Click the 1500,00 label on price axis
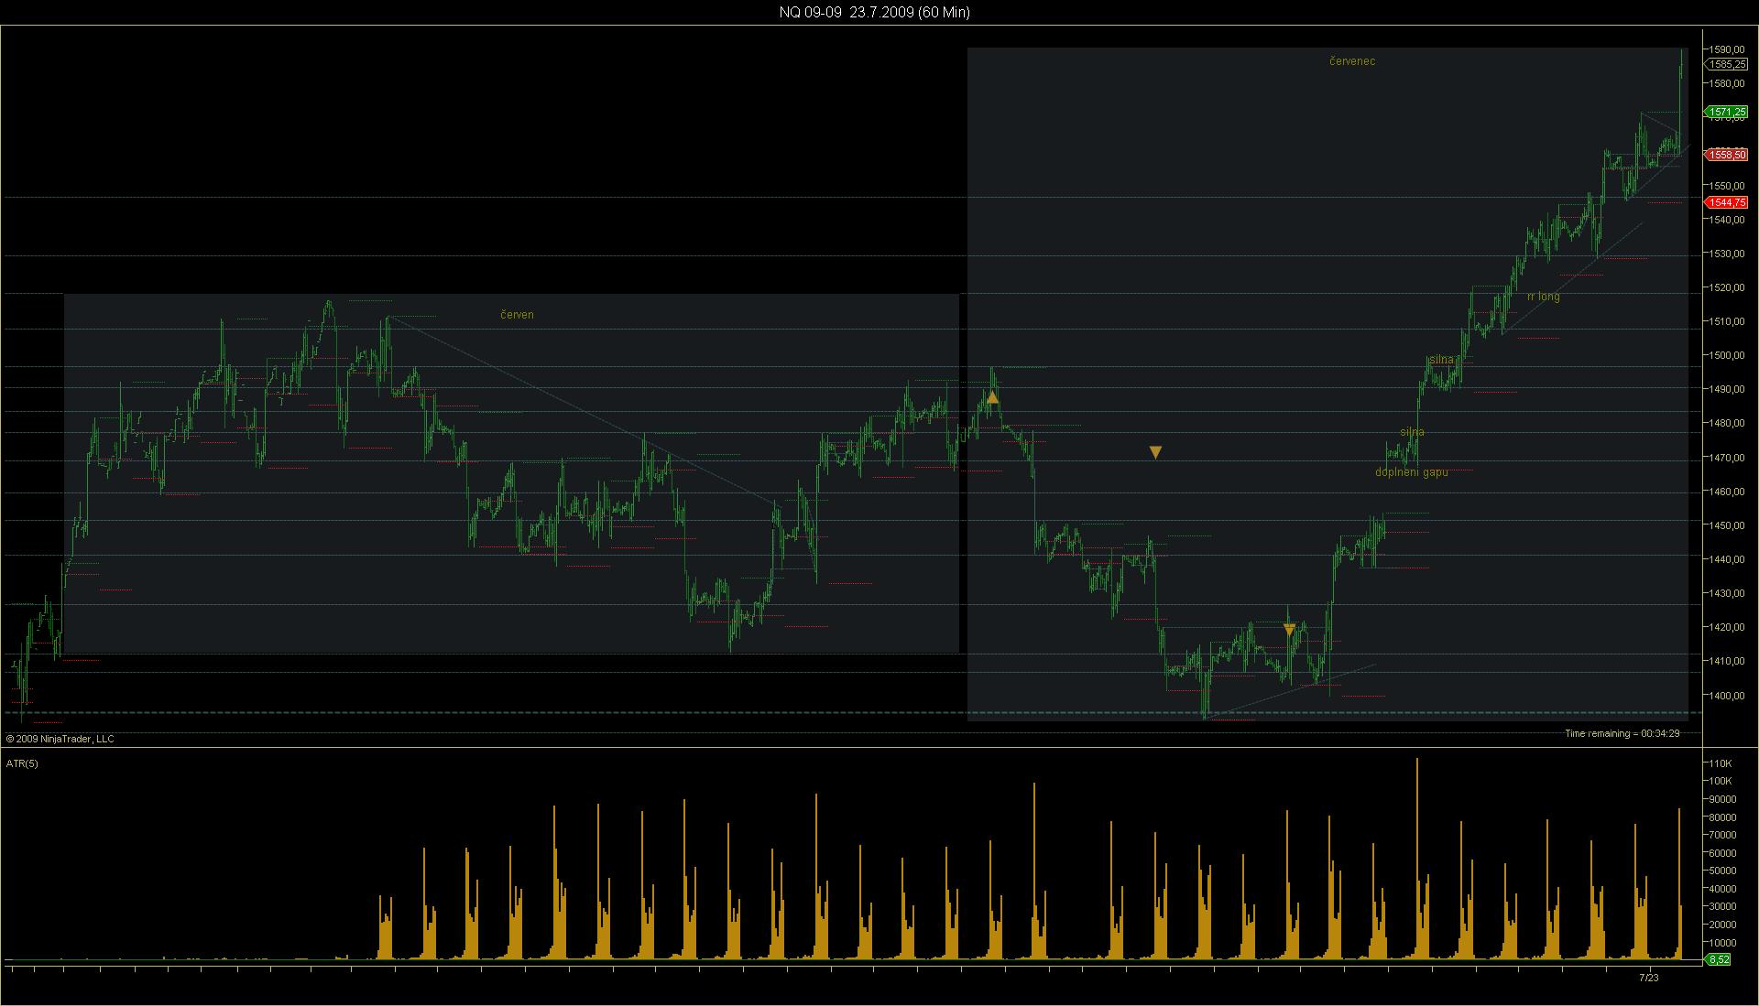 (x=1726, y=355)
